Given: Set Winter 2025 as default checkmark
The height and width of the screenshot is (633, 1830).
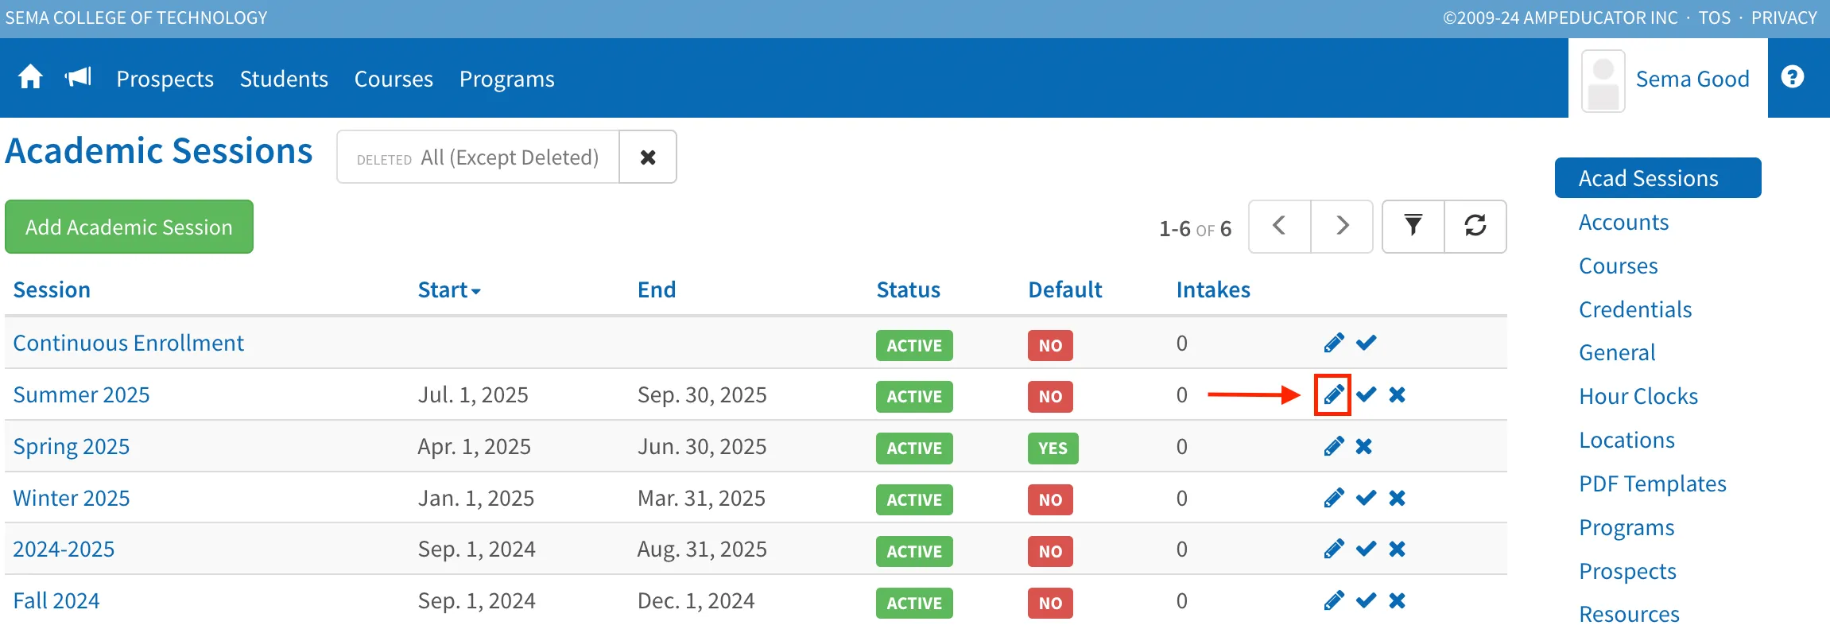Looking at the screenshot, I should tap(1366, 498).
